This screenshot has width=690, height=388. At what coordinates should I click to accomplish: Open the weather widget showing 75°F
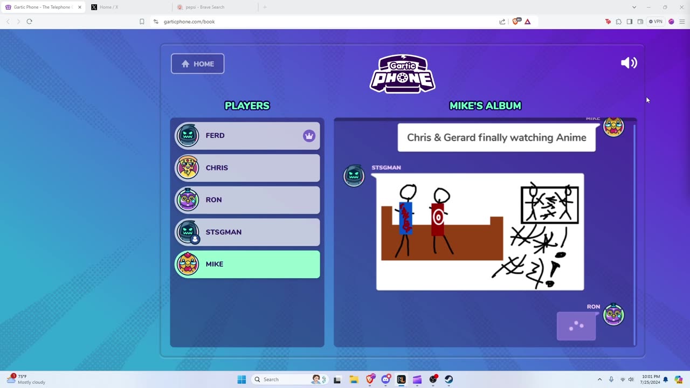point(26,379)
